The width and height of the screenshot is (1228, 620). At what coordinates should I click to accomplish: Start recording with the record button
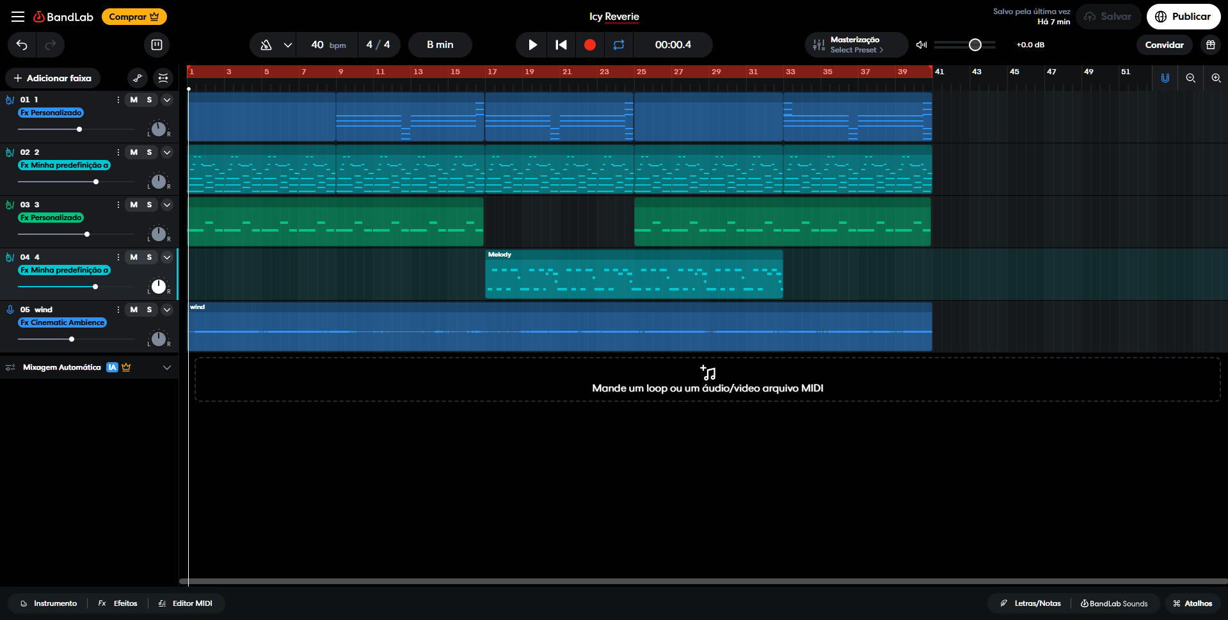point(590,45)
